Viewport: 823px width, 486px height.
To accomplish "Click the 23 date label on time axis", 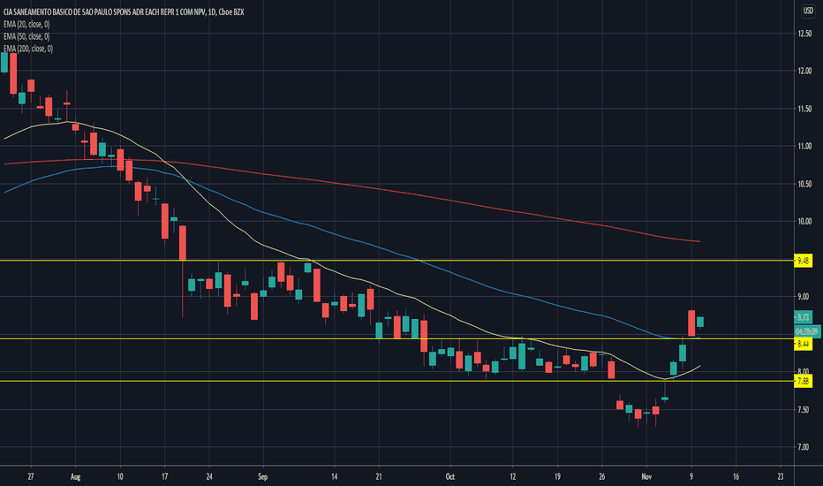I will click(781, 476).
